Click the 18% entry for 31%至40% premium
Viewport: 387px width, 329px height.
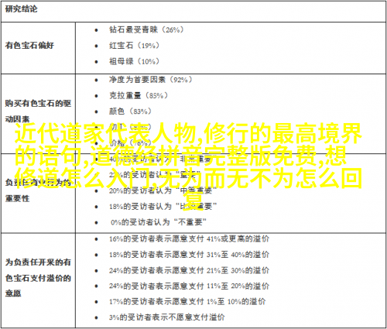pyautogui.click(x=189, y=255)
